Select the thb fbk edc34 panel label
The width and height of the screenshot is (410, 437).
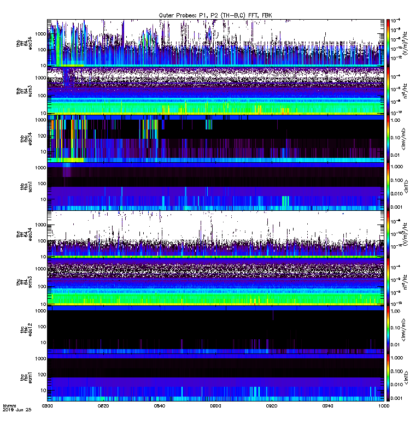pyautogui.click(x=26, y=139)
